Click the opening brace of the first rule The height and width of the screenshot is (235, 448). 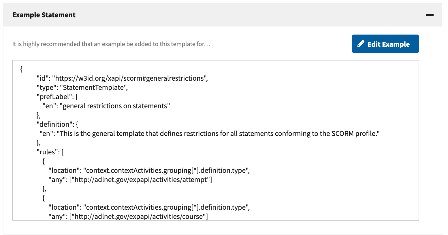tap(44, 161)
